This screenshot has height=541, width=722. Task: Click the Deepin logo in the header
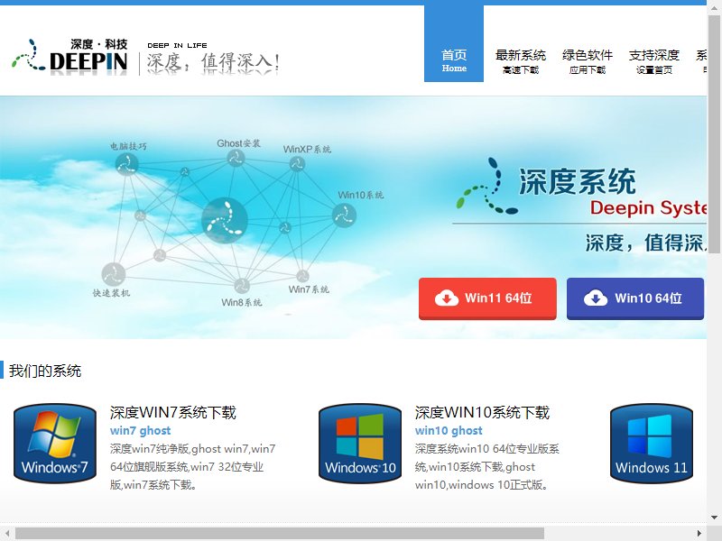(x=69, y=57)
